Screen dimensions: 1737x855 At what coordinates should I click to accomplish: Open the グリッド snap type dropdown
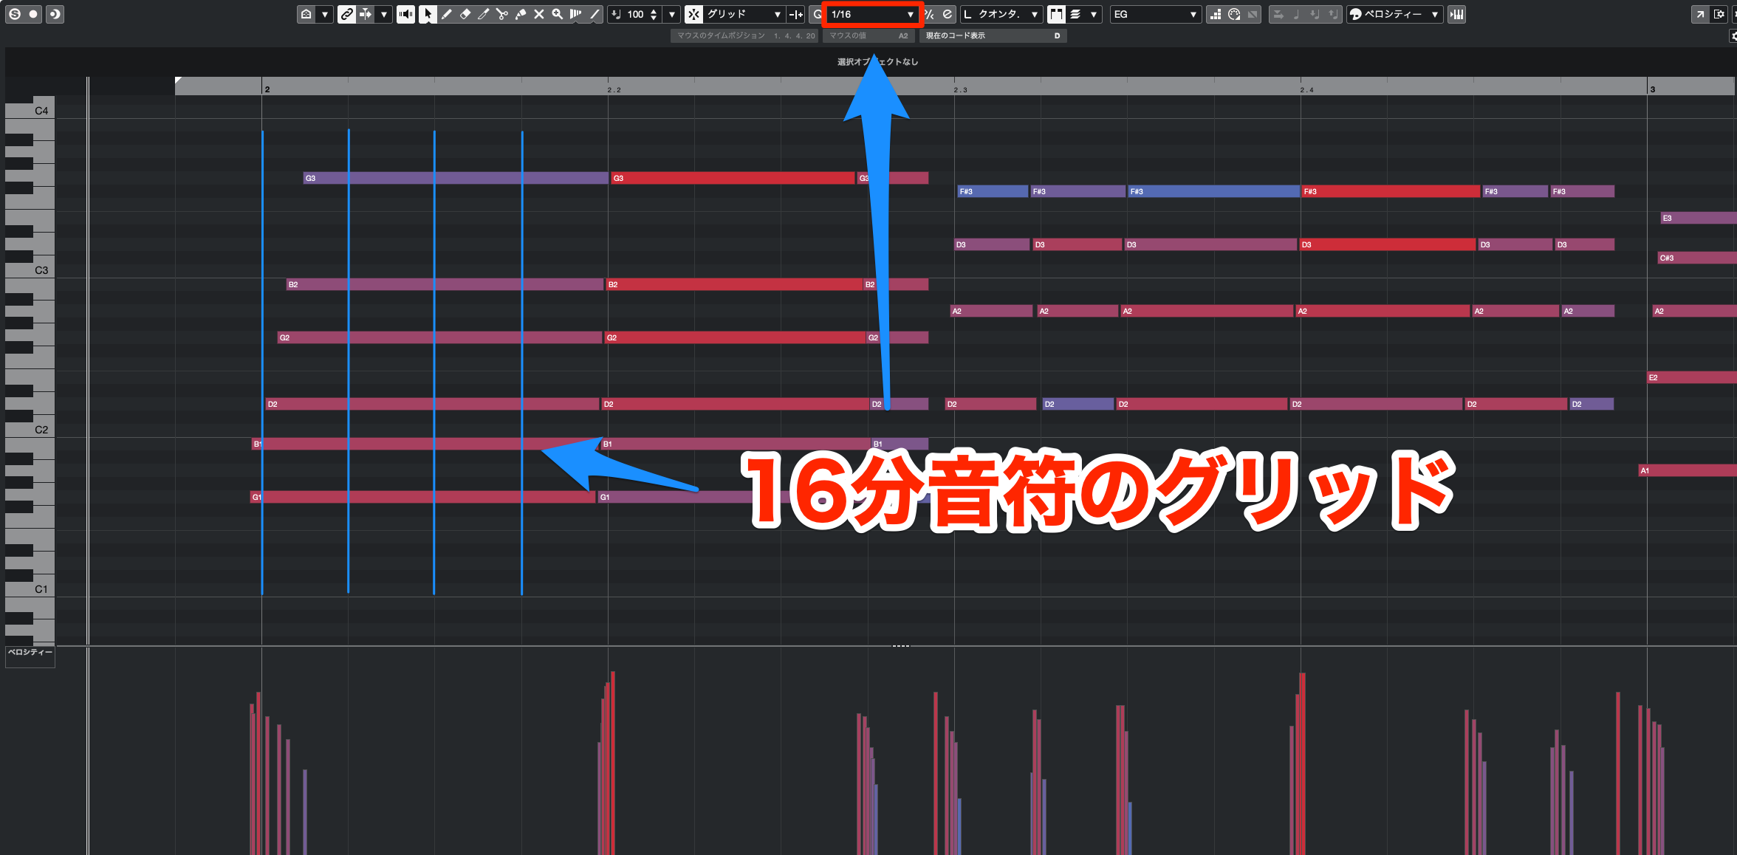coord(743,14)
